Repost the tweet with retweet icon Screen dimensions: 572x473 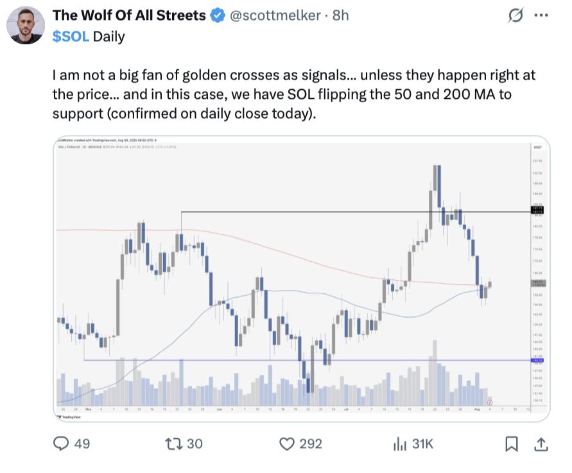(x=173, y=443)
